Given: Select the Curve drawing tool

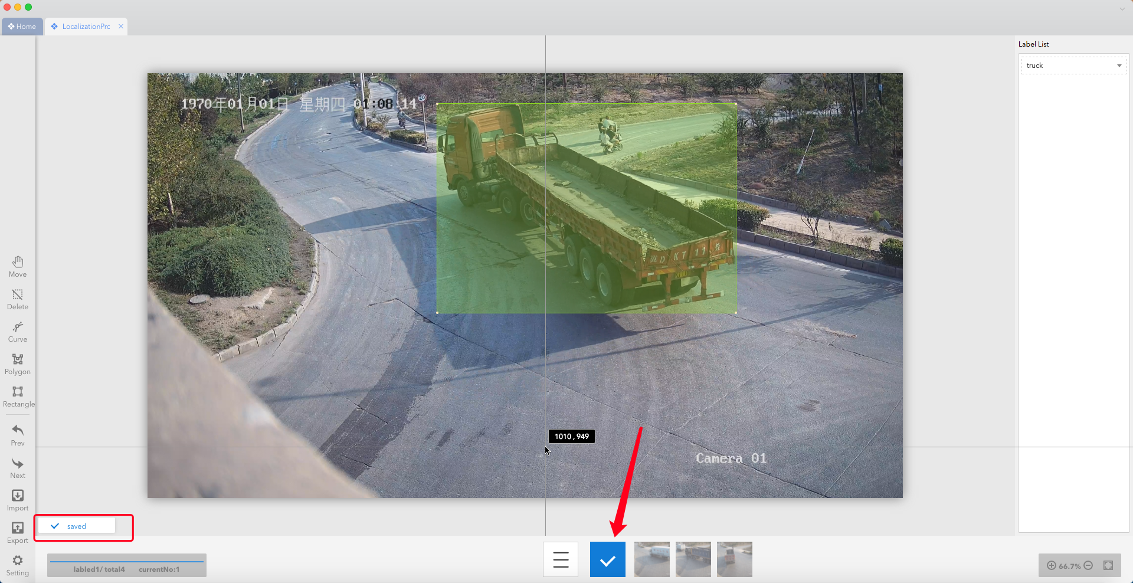Looking at the screenshot, I should [x=18, y=332].
